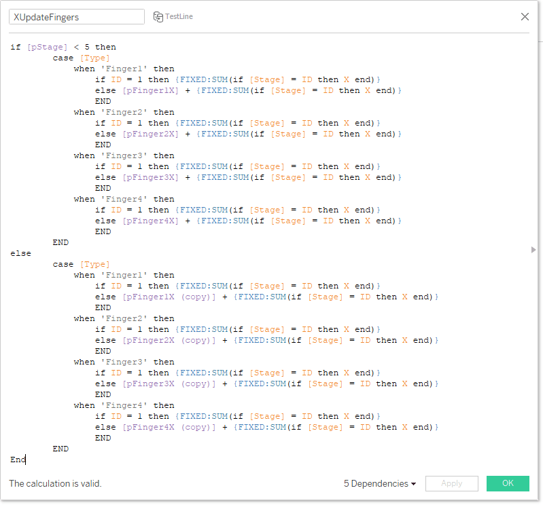The image size is (543, 505).
Task: Click [pFinger1X (copy)] in the formula
Action: (169, 297)
